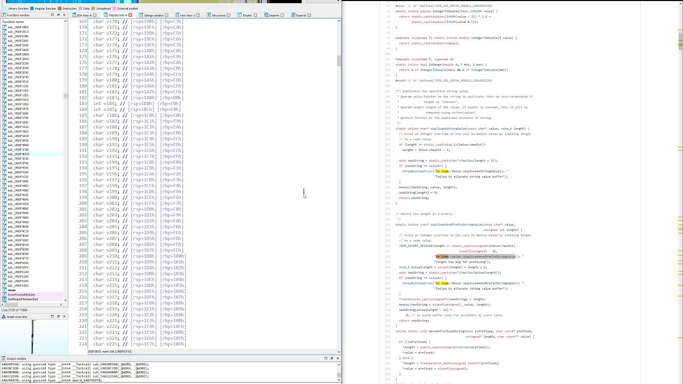Open the Strings window tab
This screenshot has width=683, height=384.
pos(153,15)
